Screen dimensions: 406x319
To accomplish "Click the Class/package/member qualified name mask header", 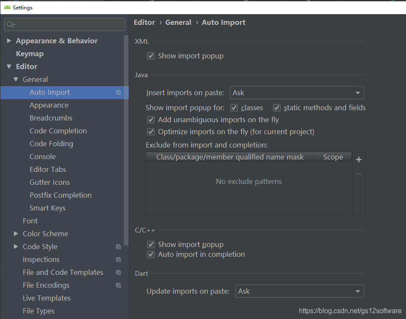I will [230, 157].
